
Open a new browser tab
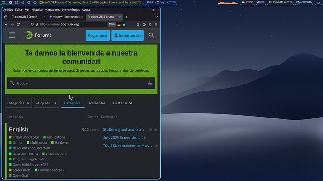click(126, 17)
